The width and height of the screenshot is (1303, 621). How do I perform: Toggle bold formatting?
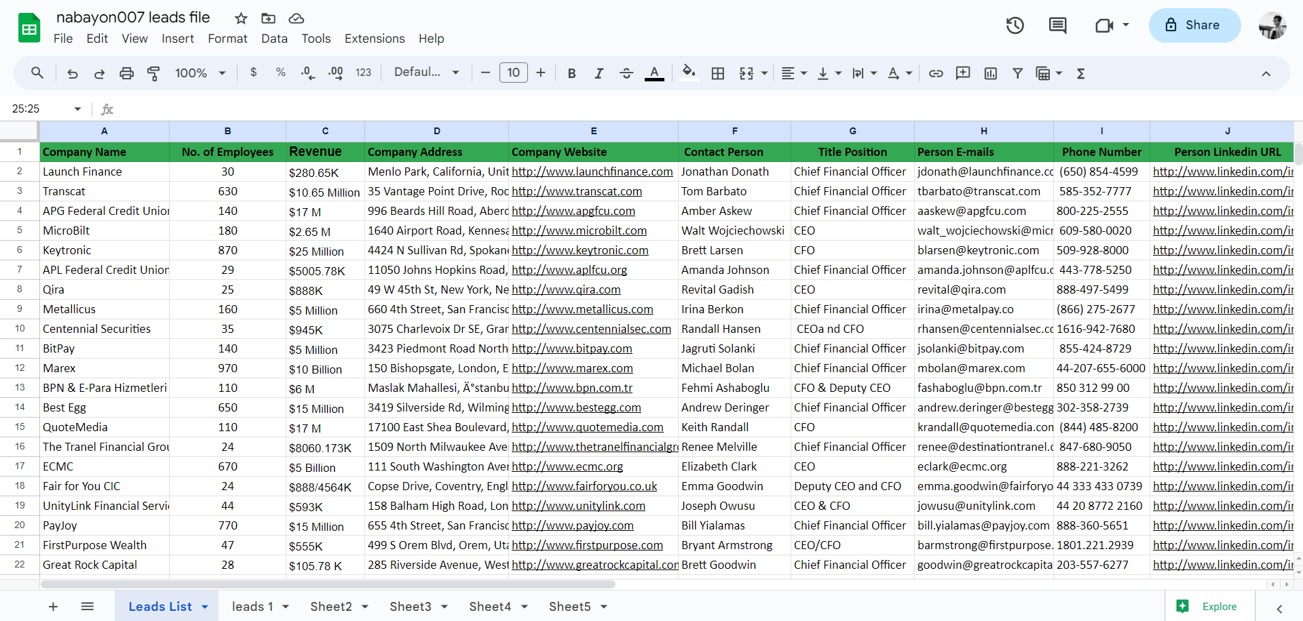[x=571, y=73]
